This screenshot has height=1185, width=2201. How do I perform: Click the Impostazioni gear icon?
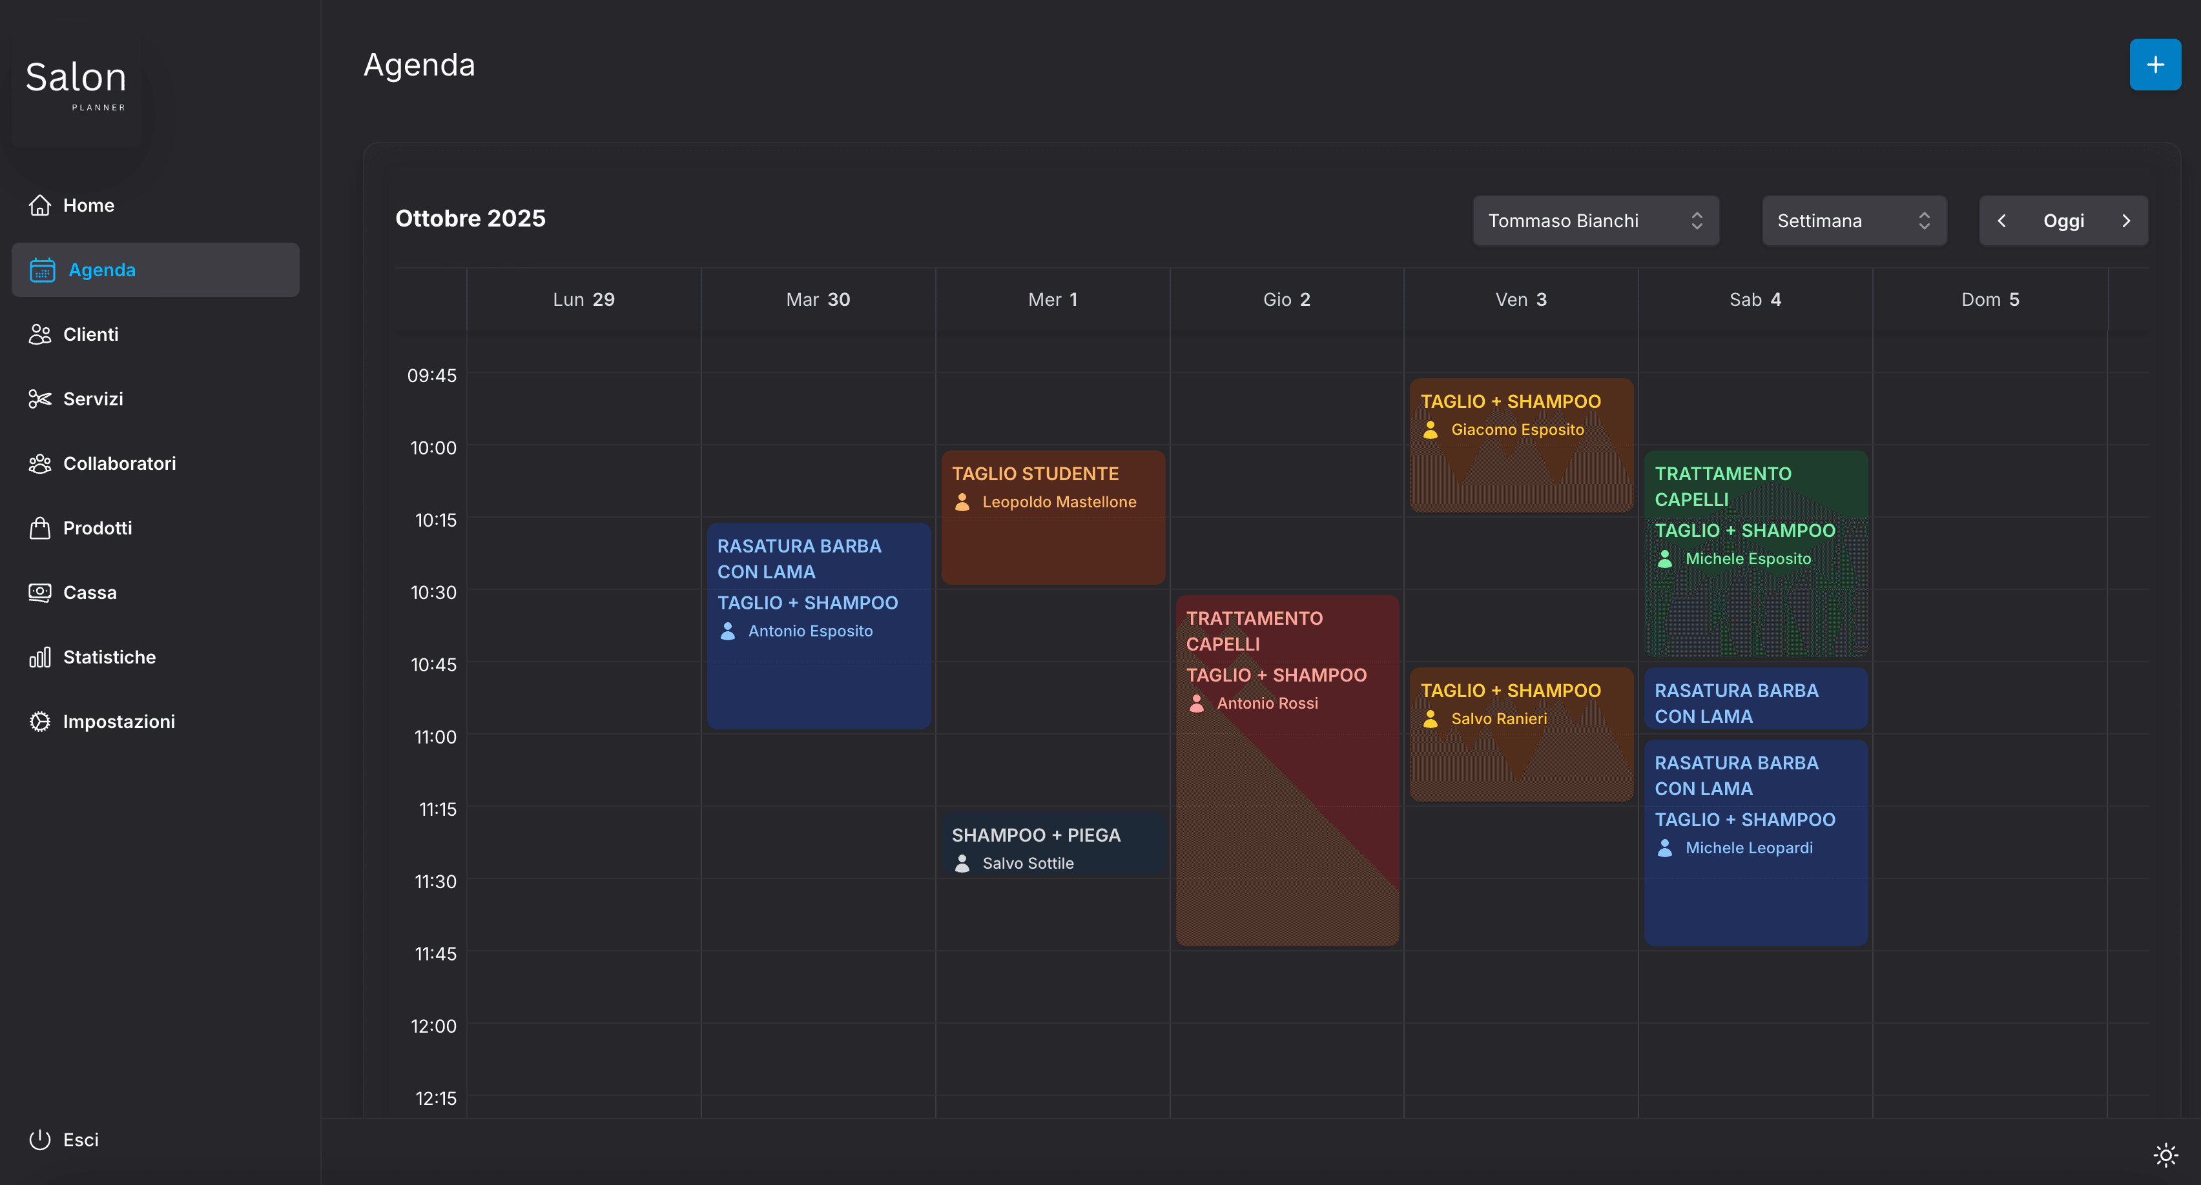39,722
